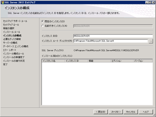
Task: Click the キャンセル button
Action: click(131, 112)
